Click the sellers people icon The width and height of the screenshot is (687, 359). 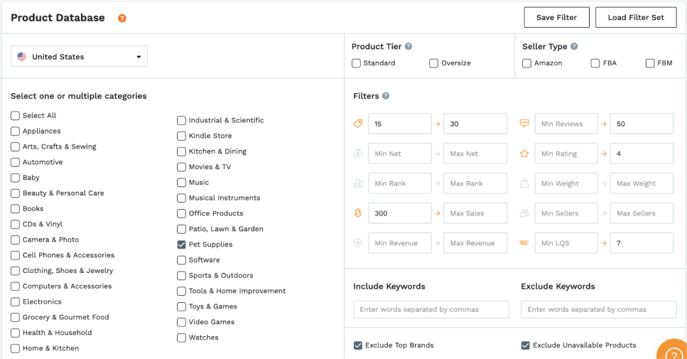point(524,213)
